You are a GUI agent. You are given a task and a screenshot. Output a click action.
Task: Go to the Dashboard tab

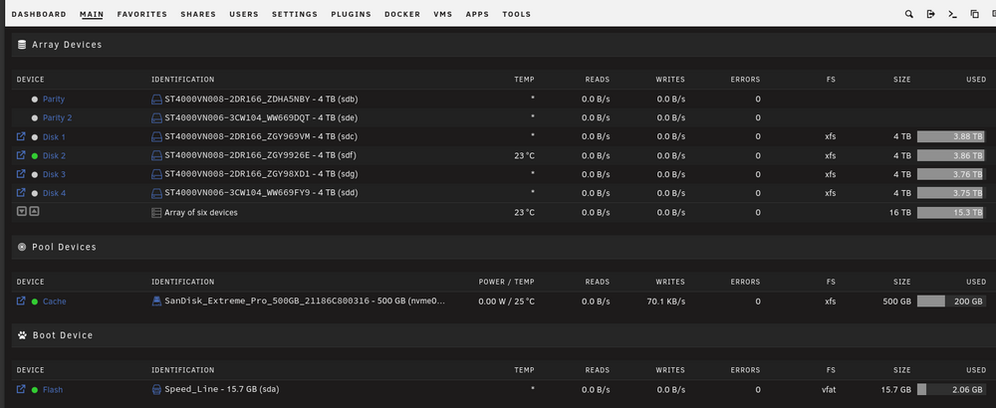(39, 14)
